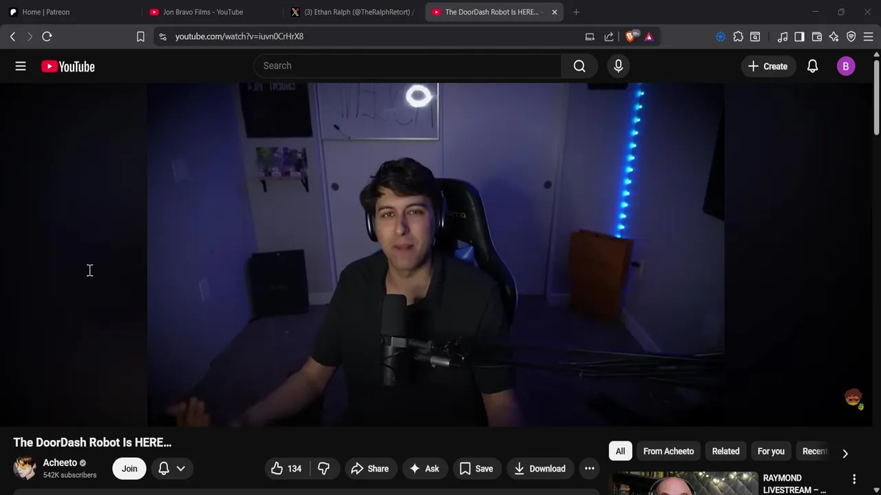Share the video

pyautogui.click(x=370, y=469)
